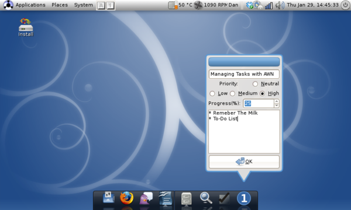The height and width of the screenshot is (210, 351).
Task: Click the OK button in task dialog
Action: (244, 162)
